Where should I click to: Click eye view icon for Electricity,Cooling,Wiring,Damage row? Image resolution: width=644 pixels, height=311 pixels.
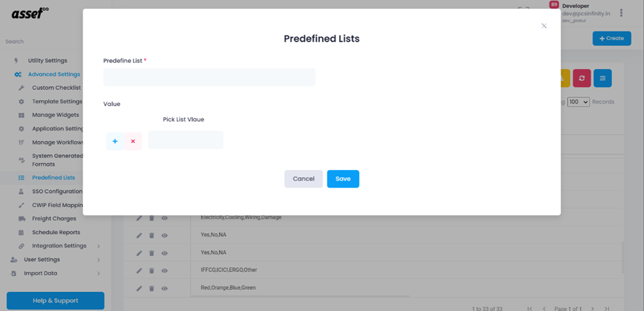164,218
